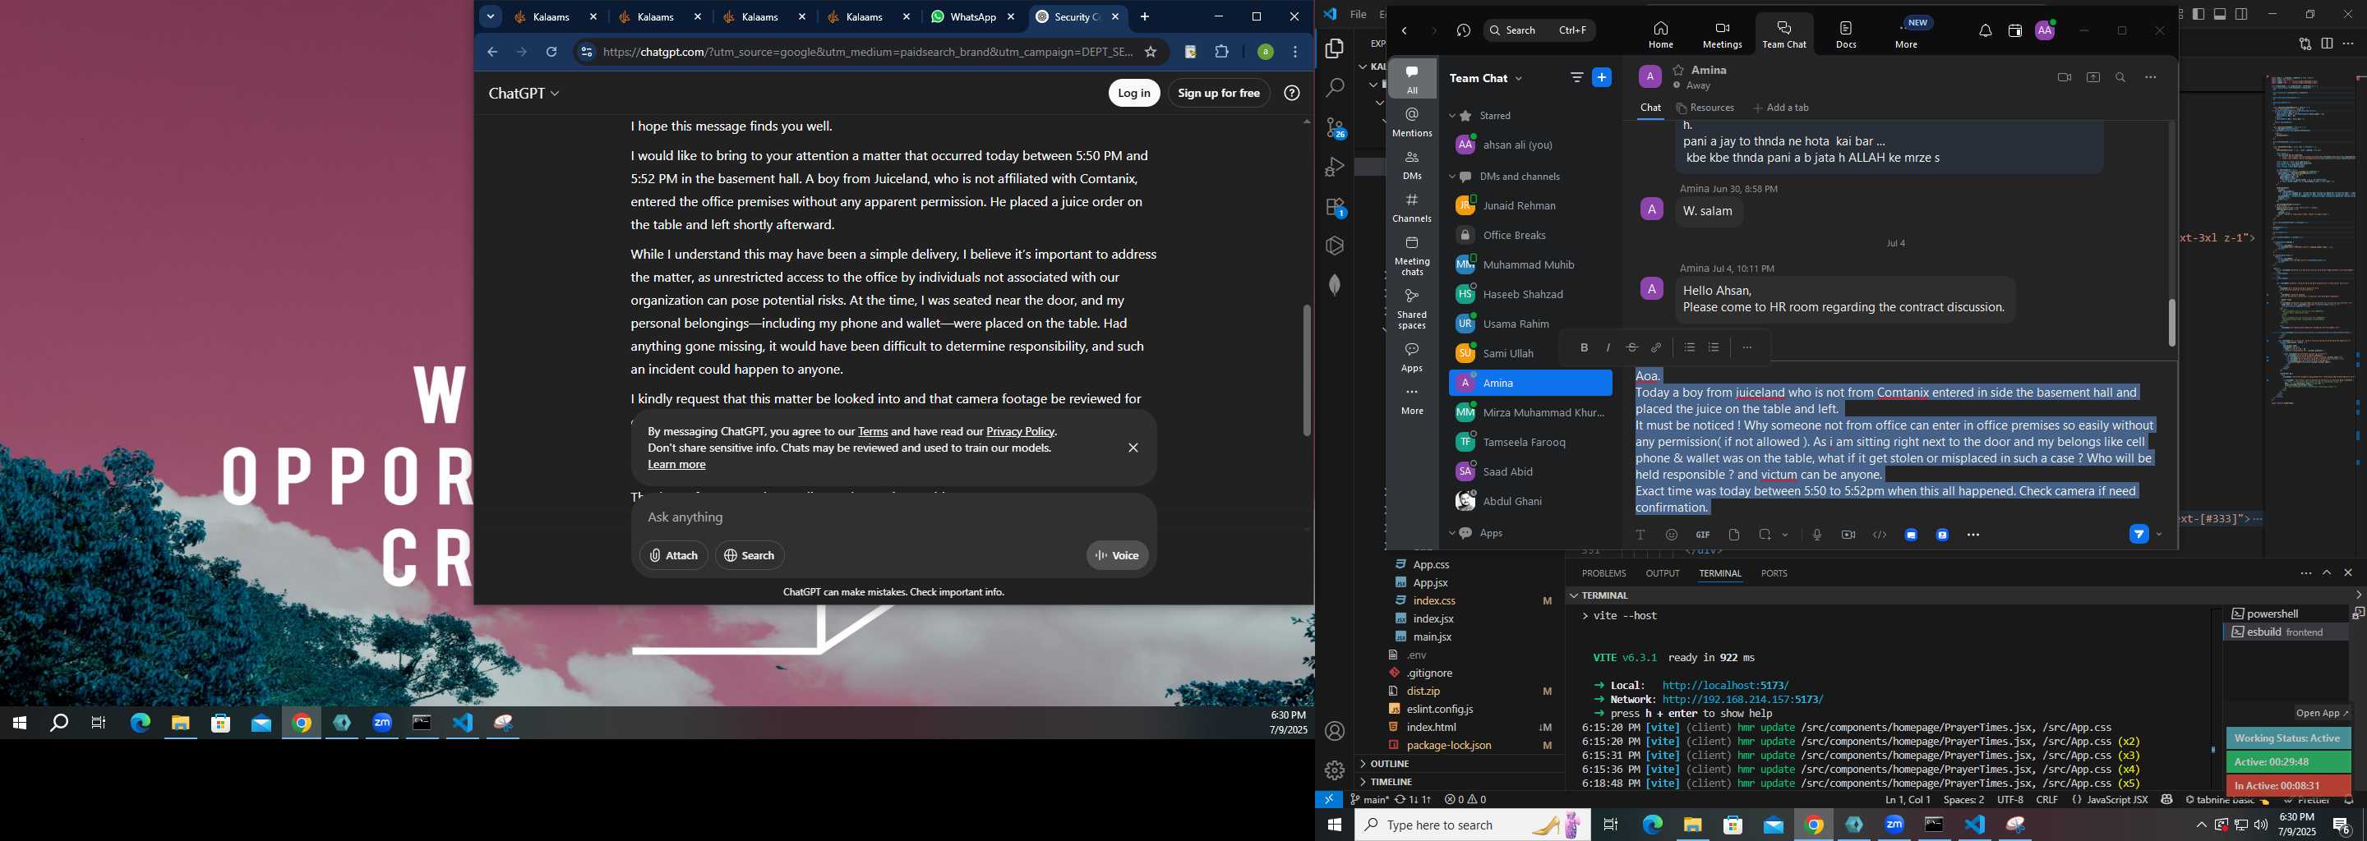Switch to the Zoom Meetings tab
The width and height of the screenshot is (2367, 841).
point(1721,34)
